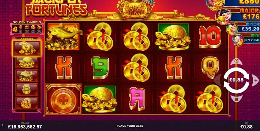
Task: Decrease the bet with the minus arrow
Action: point(218,80)
